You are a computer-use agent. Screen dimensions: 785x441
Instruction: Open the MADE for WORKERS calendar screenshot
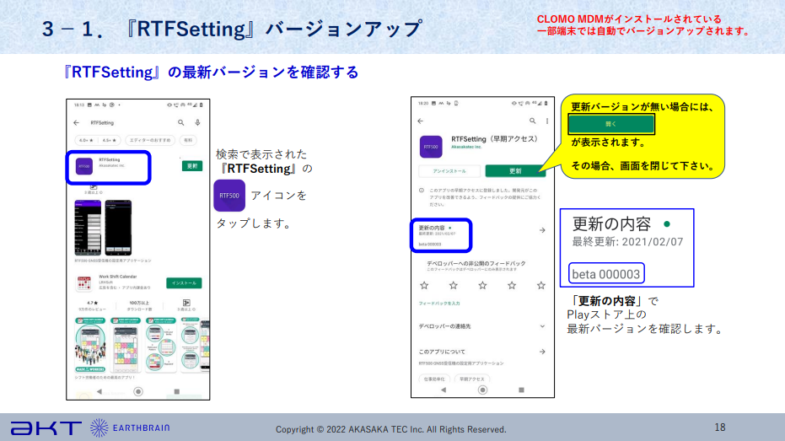(90, 346)
